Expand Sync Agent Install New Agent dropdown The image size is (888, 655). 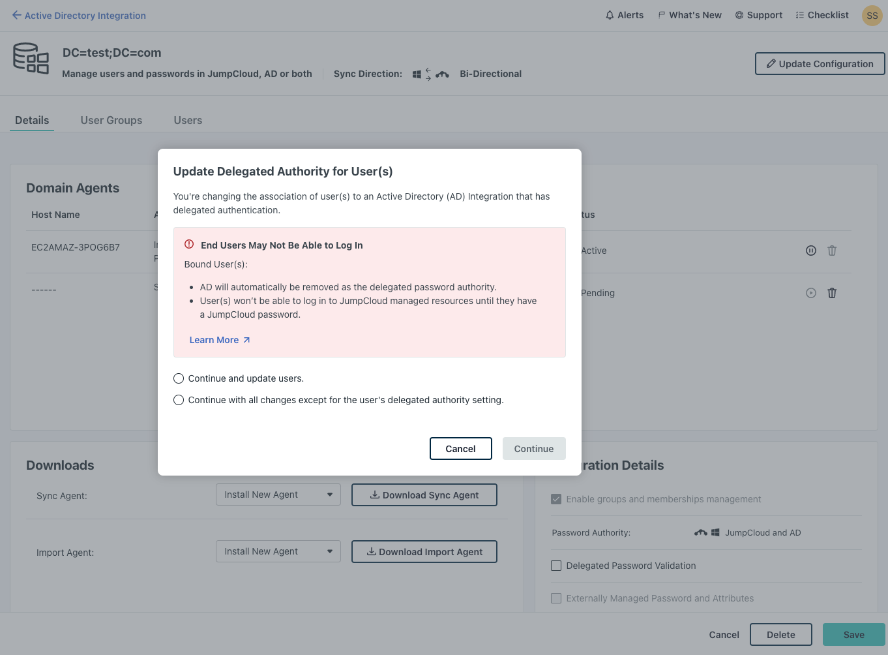[x=278, y=495]
